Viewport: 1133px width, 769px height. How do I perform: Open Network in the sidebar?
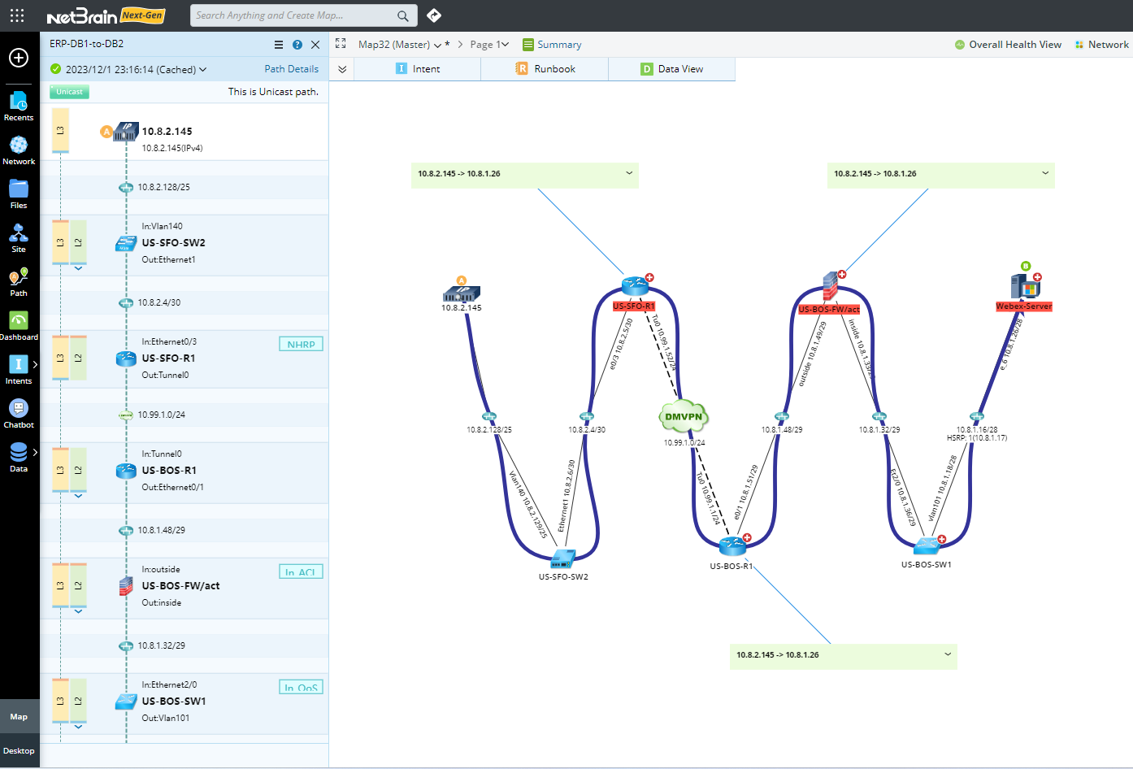click(19, 150)
